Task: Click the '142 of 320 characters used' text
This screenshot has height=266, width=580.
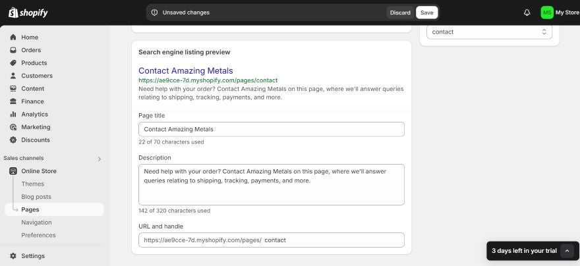Action: coord(174,211)
